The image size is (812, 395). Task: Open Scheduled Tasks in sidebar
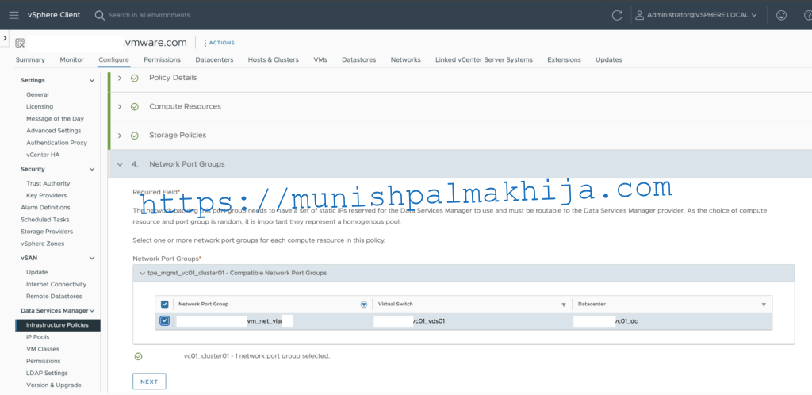pos(44,220)
